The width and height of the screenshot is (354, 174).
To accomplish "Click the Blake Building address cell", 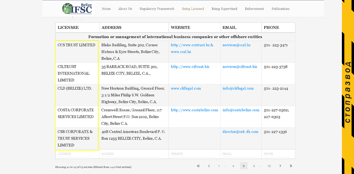I will (134, 52).
